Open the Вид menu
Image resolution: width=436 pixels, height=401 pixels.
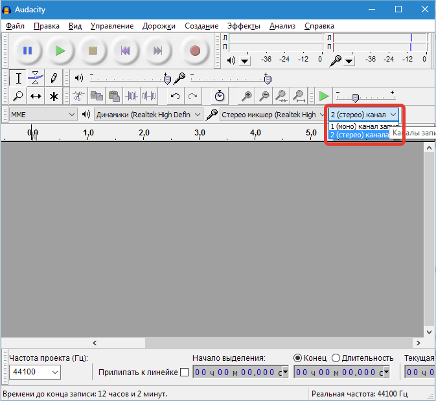75,26
